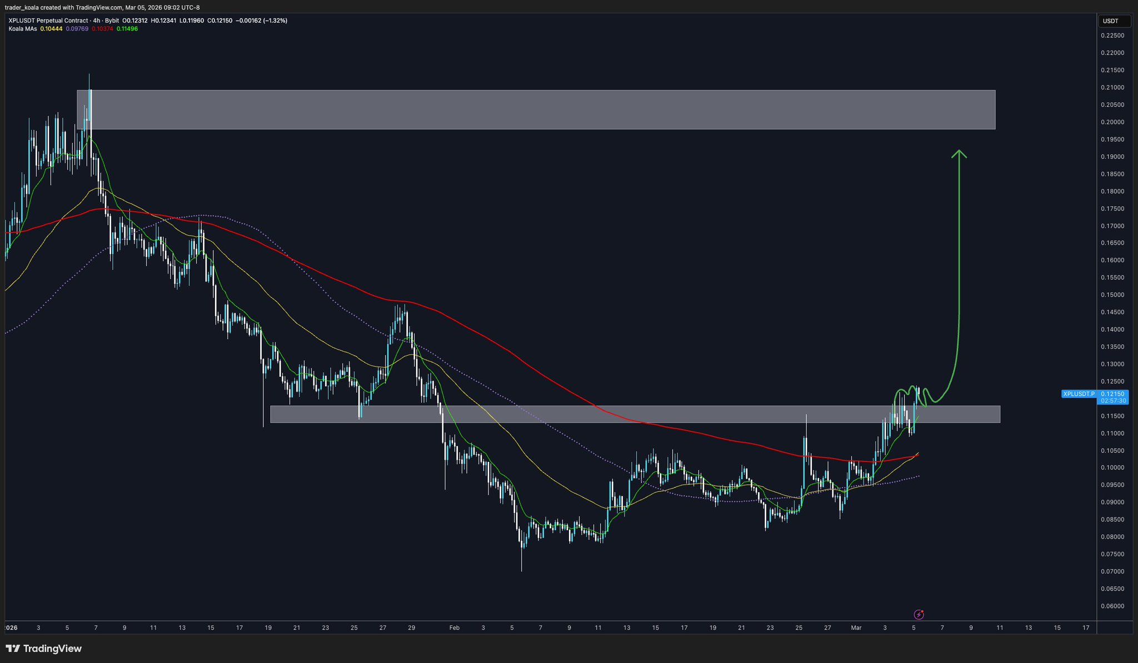Click the lightning bolt event icon

tap(919, 614)
